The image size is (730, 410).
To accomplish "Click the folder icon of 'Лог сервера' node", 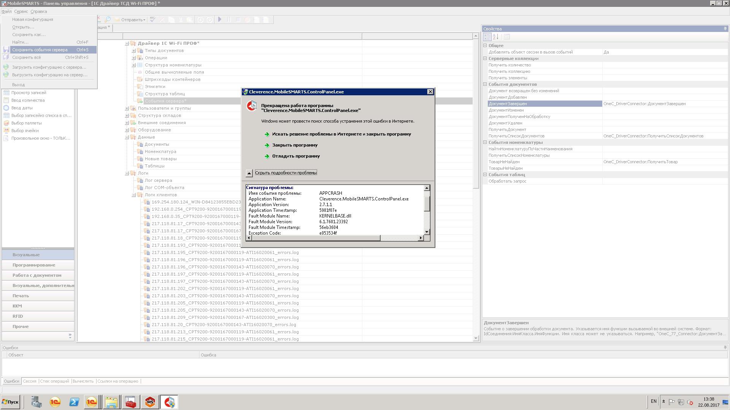I will [140, 180].
